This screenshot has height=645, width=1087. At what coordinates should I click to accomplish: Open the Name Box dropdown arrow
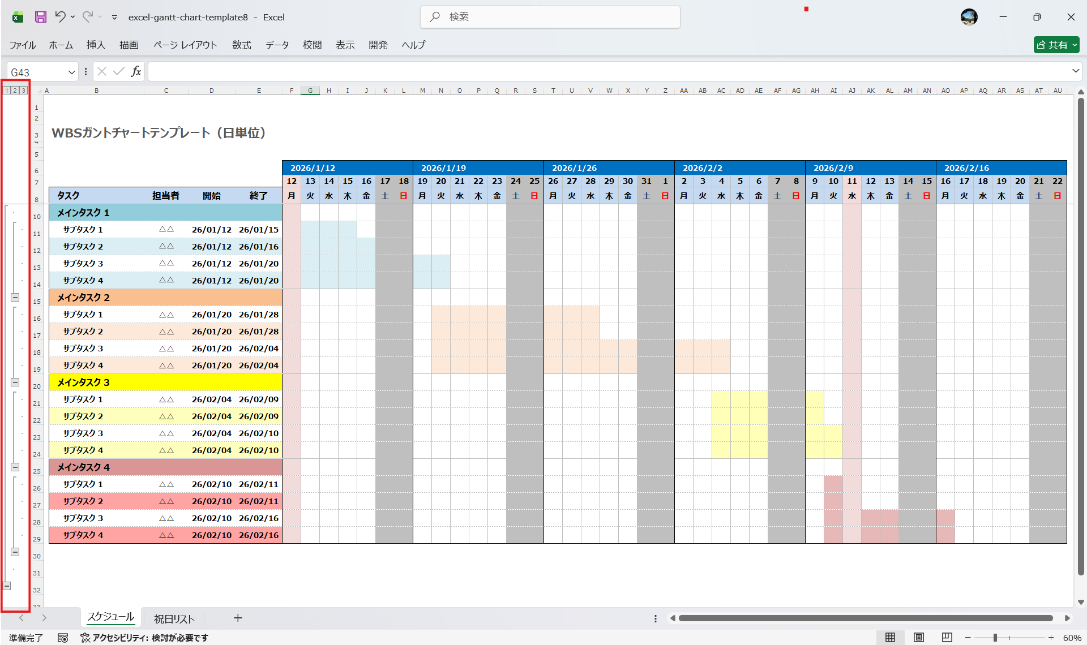[71, 72]
